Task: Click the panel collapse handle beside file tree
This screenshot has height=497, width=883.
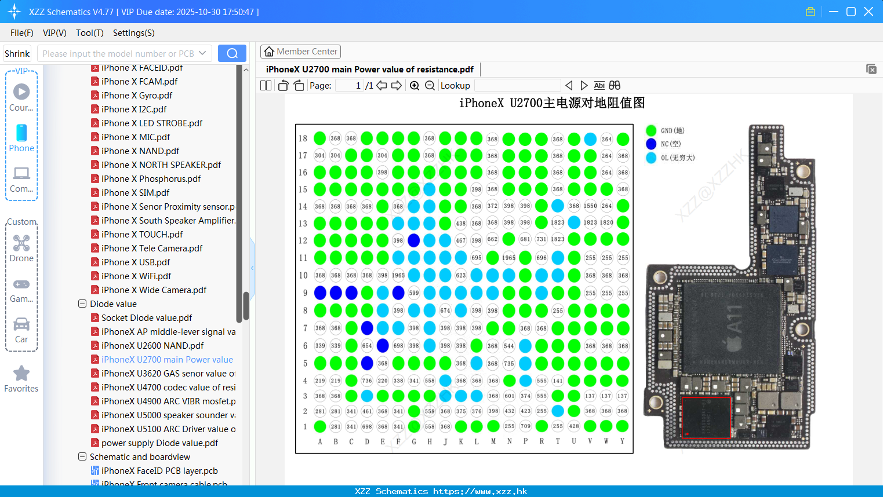Action: (x=252, y=268)
